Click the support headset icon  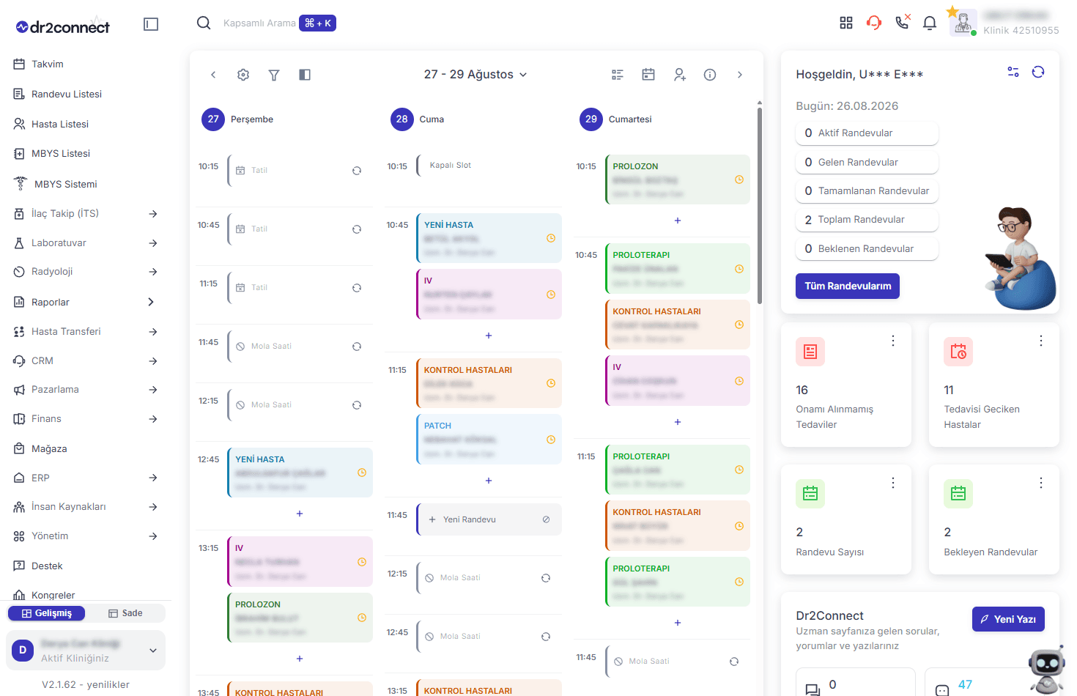pos(874,23)
